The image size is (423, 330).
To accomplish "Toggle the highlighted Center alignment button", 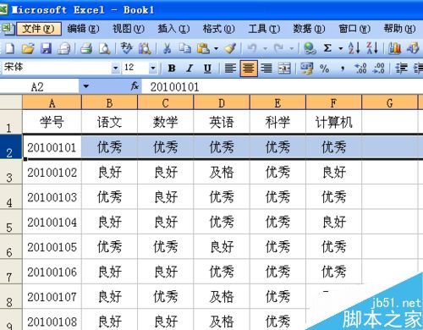I will tap(249, 69).
